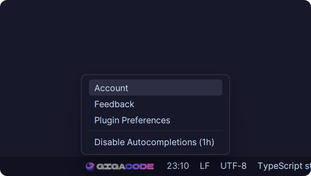Screen dimensions: 311x176
Task: Click the highlighted Account entry
Action: point(155,88)
